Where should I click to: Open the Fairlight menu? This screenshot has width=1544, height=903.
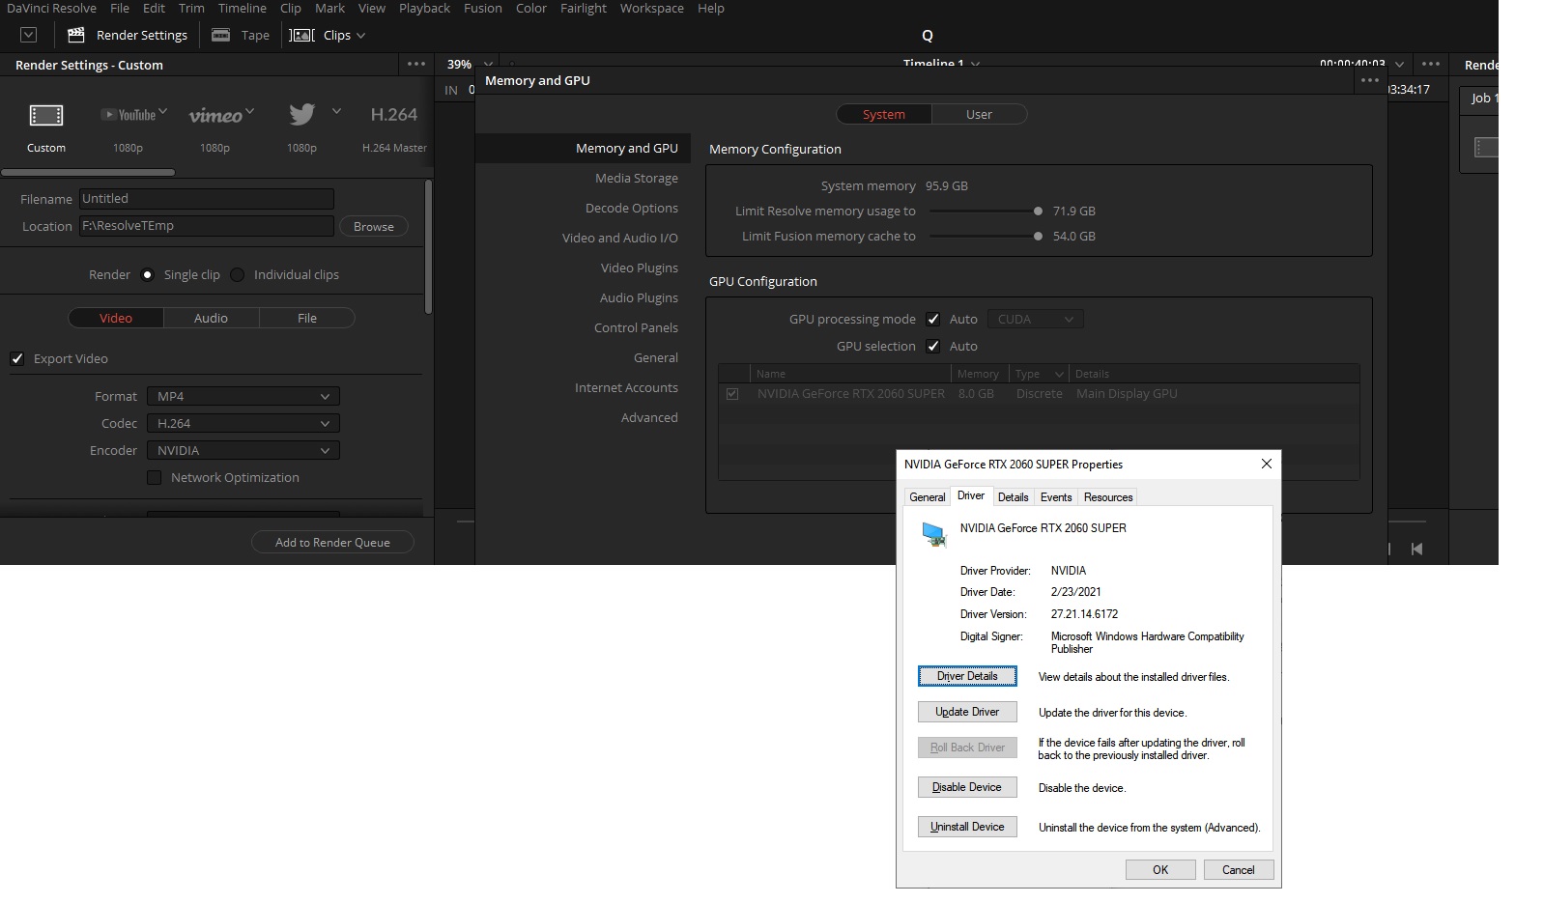point(584,8)
